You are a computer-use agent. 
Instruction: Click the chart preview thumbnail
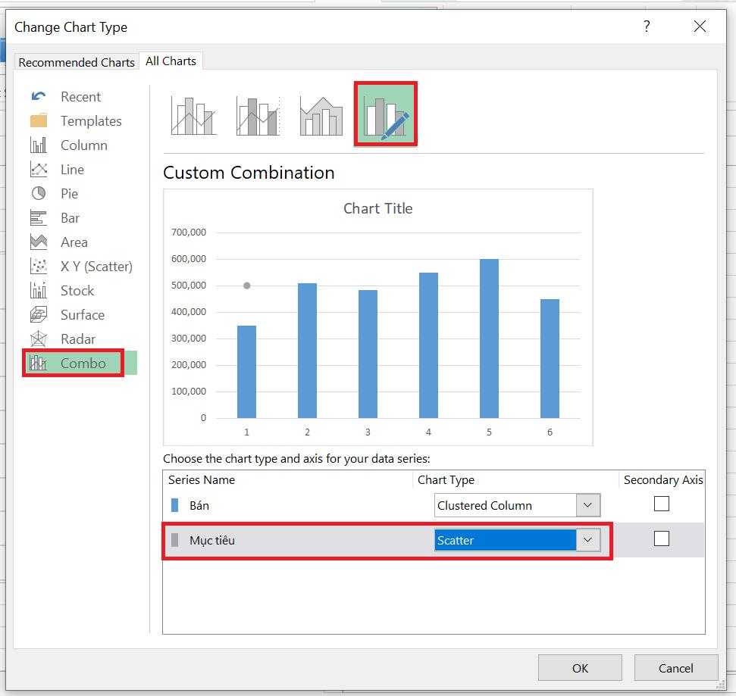377,317
